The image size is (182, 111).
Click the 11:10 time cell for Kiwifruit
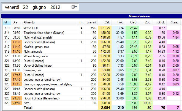17,47
